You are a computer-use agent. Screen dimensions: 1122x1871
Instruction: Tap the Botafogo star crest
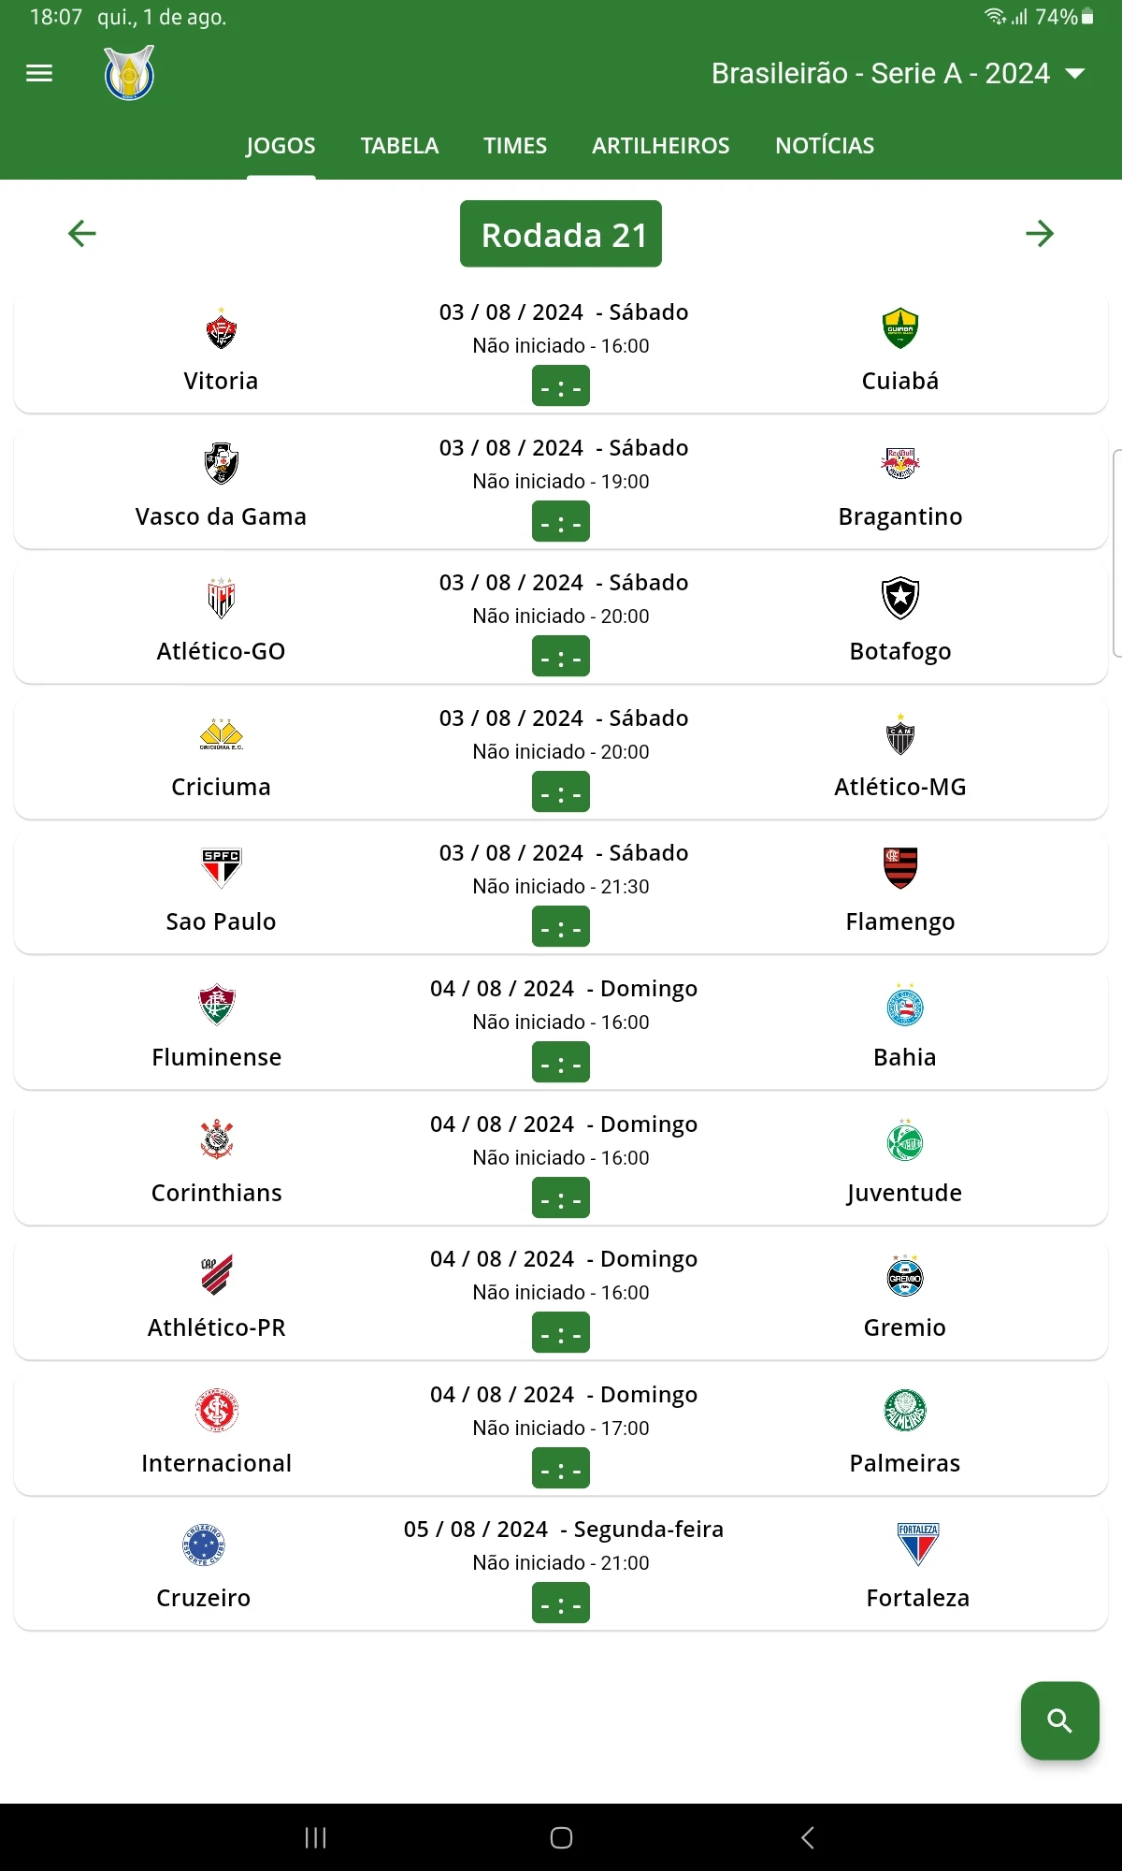coord(900,598)
